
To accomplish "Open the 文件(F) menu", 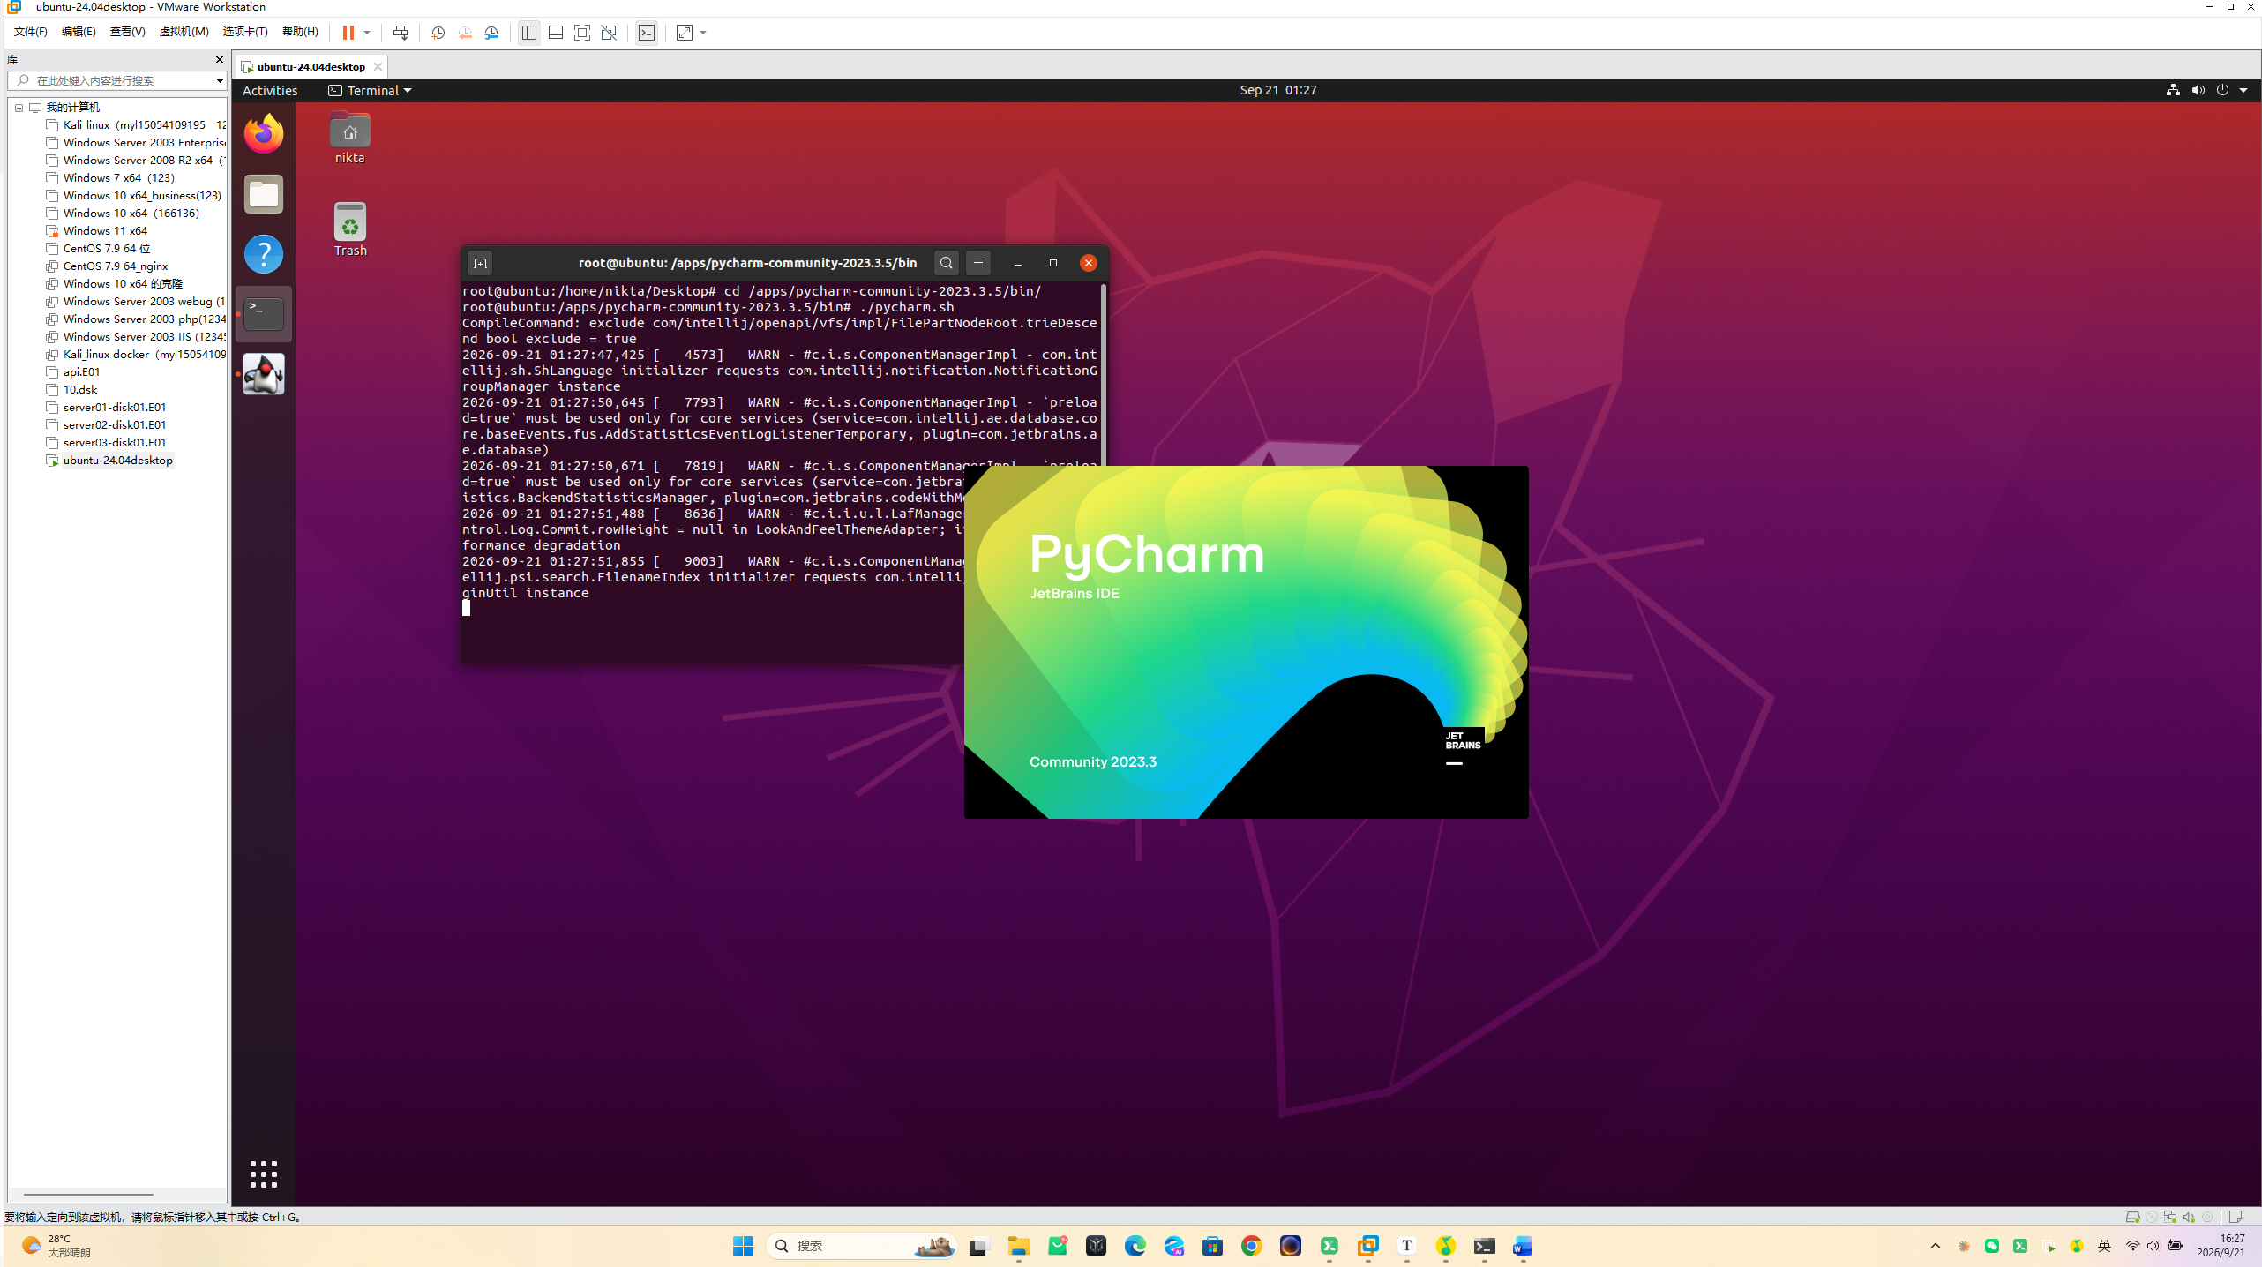I will [x=31, y=32].
